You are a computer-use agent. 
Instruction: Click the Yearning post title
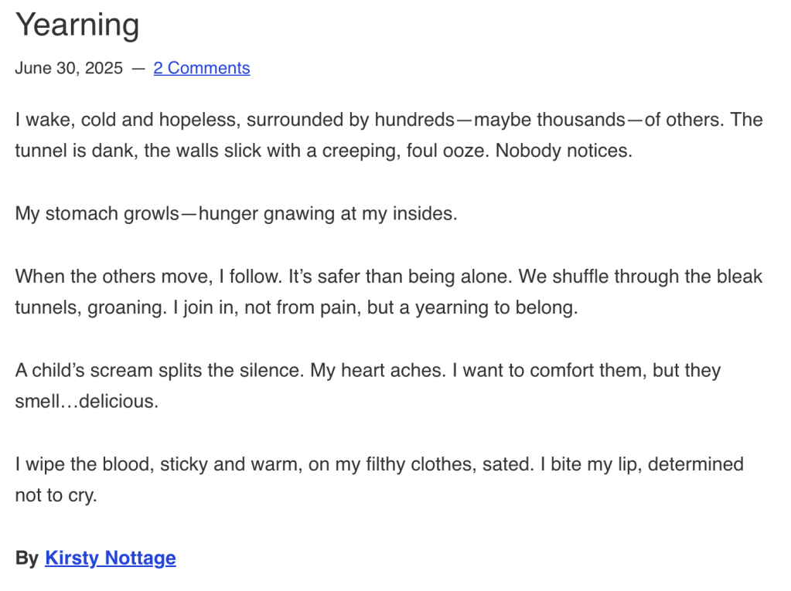click(x=77, y=25)
